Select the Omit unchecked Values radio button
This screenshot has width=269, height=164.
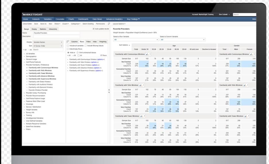point(78,52)
